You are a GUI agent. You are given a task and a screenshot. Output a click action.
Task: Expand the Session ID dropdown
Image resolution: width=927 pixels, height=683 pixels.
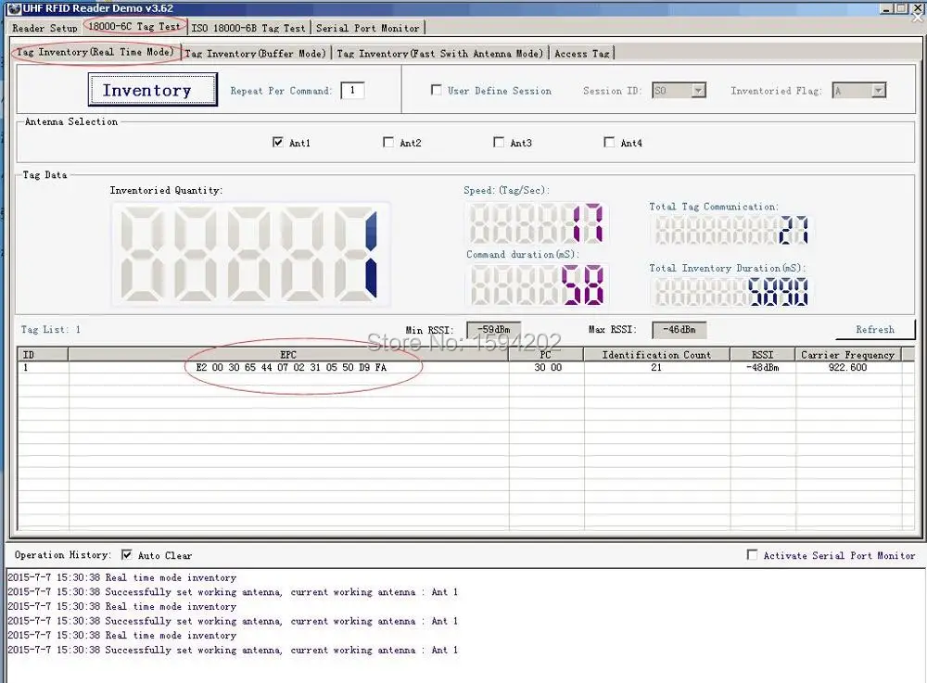(x=698, y=91)
